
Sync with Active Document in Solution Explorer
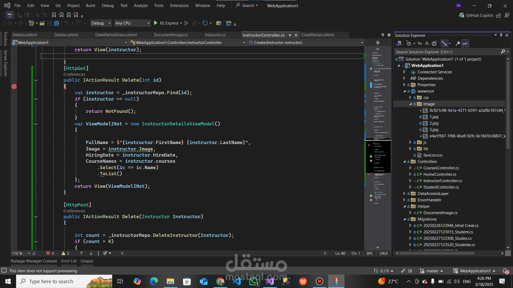click(x=420, y=43)
